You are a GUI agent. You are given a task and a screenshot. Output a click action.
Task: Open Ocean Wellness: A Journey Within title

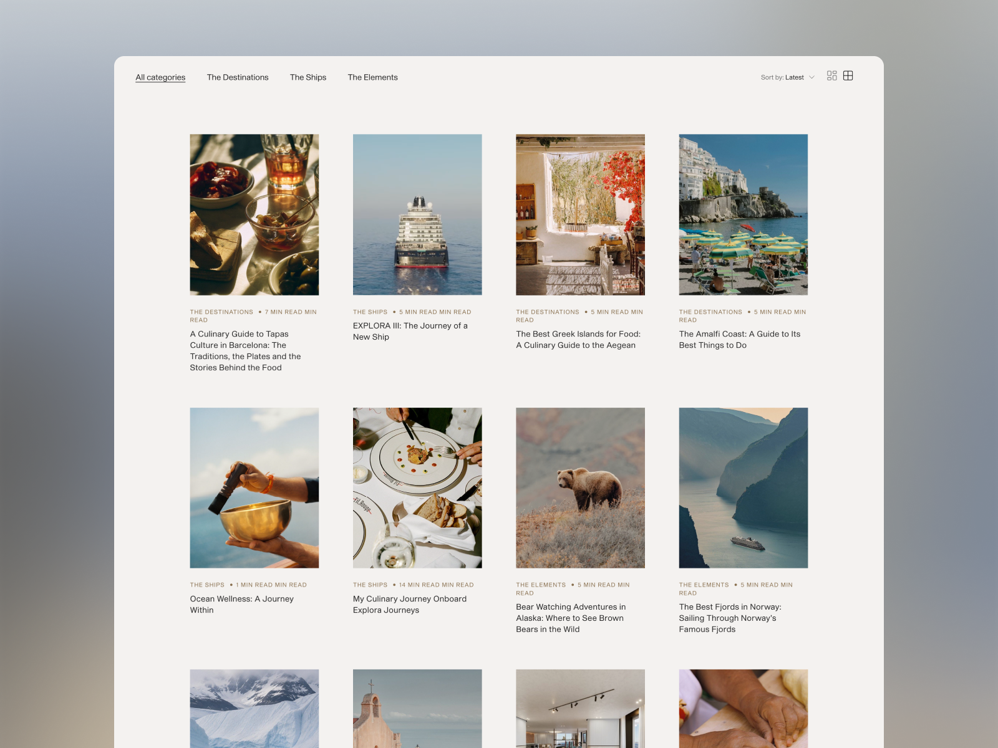pyautogui.click(x=242, y=605)
